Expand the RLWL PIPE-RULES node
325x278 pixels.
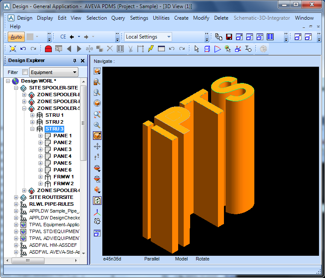16,204
